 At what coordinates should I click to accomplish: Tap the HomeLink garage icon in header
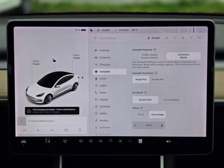(x=175, y=38)
